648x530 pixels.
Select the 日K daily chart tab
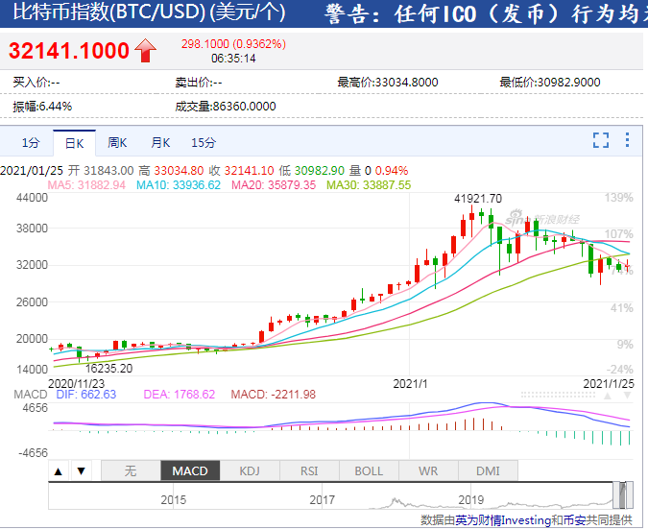pos(74,143)
